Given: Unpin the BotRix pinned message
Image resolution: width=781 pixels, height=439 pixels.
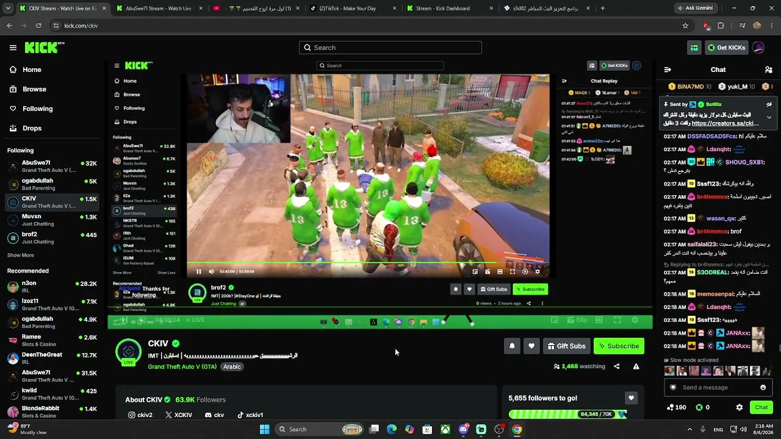Looking at the screenshot, I should pos(769,104).
